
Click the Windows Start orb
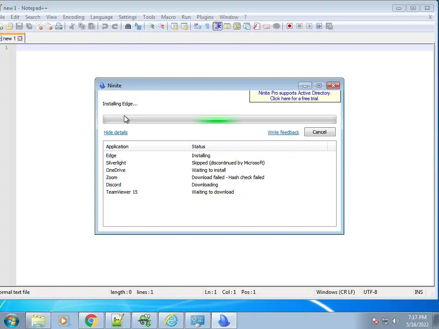click(x=11, y=320)
